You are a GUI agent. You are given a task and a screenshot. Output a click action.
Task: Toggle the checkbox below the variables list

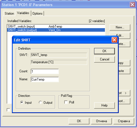point(8,110)
